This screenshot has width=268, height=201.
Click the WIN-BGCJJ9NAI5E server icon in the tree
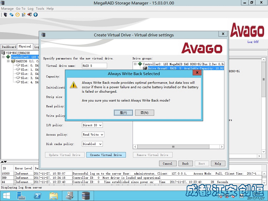[x=3, y=53]
